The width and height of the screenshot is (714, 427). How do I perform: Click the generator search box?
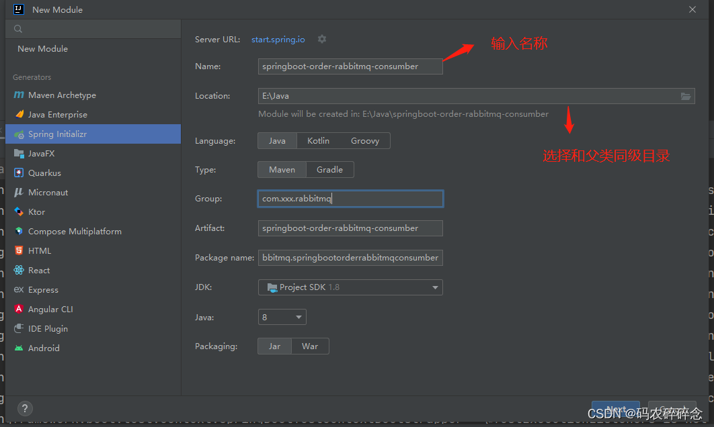pyautogui.click(x=93, y=29)
